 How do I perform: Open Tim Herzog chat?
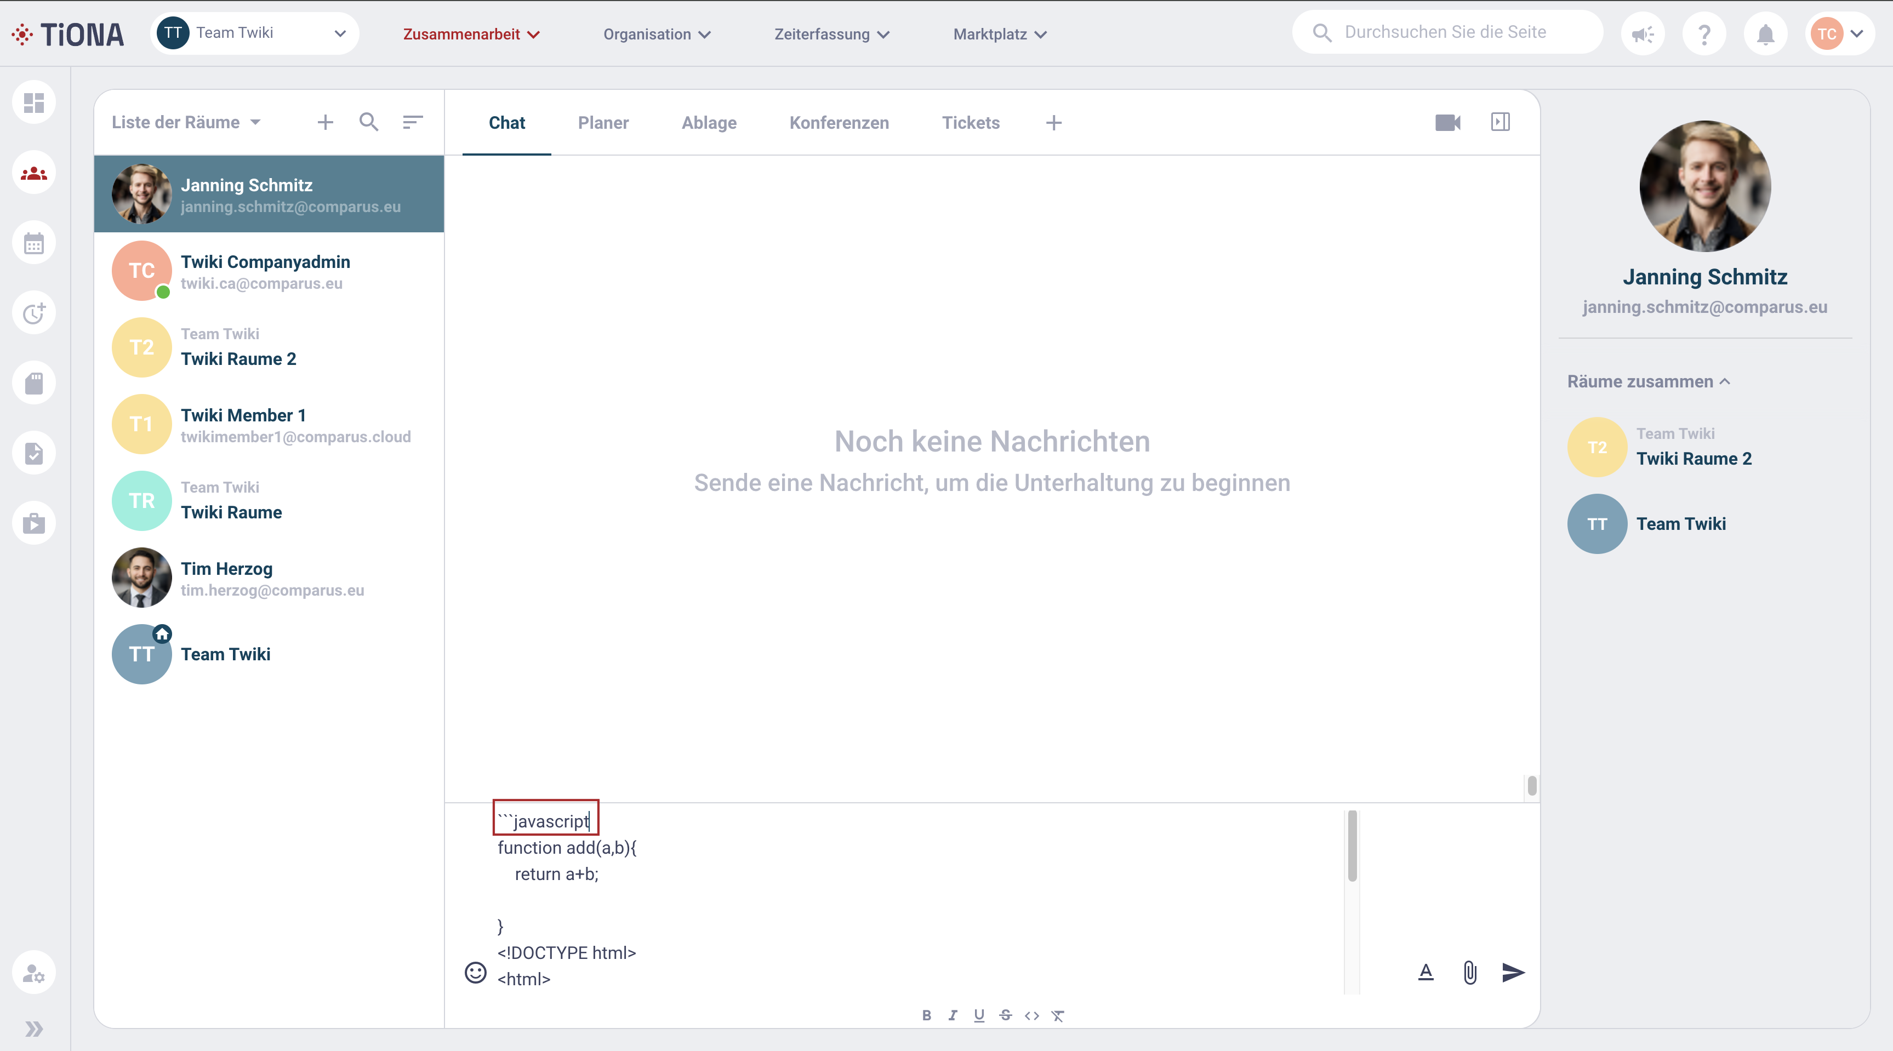[269, 578]
